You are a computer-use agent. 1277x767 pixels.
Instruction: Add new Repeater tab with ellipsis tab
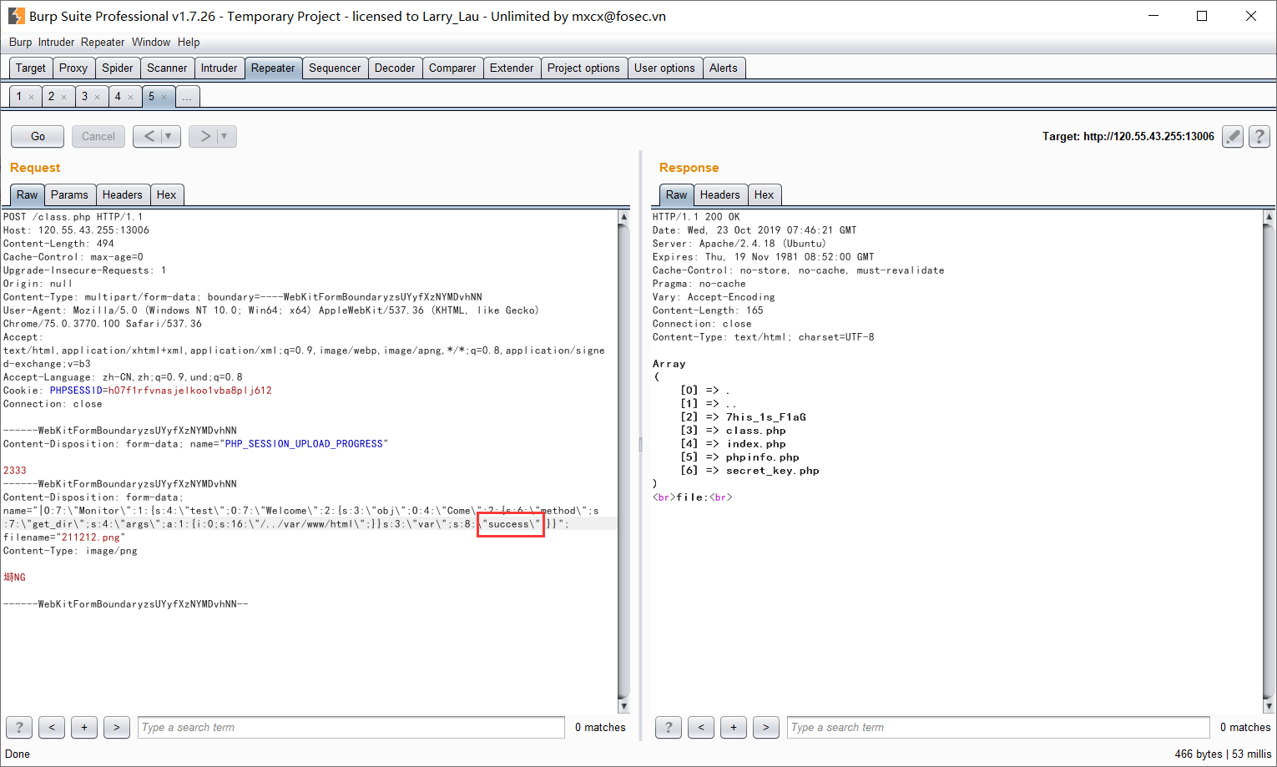click(188, 97)
